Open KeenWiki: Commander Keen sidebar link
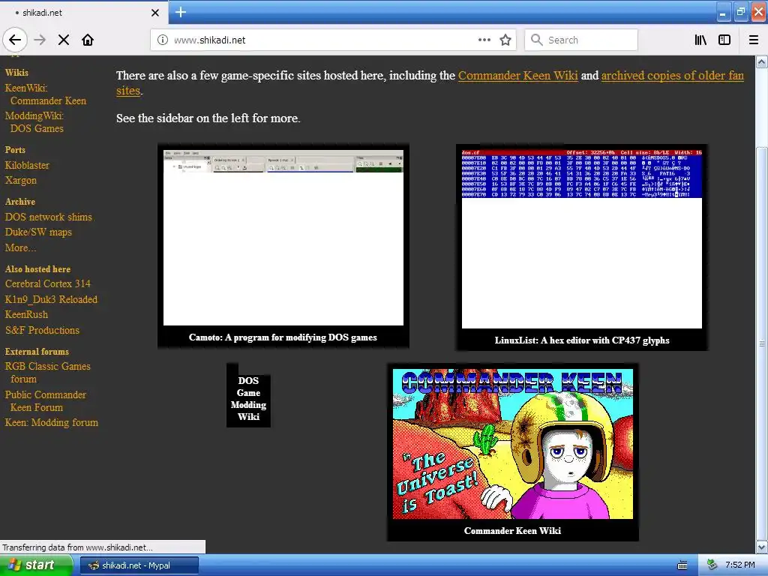Screen dimensions: 768x576 point(46,94)
